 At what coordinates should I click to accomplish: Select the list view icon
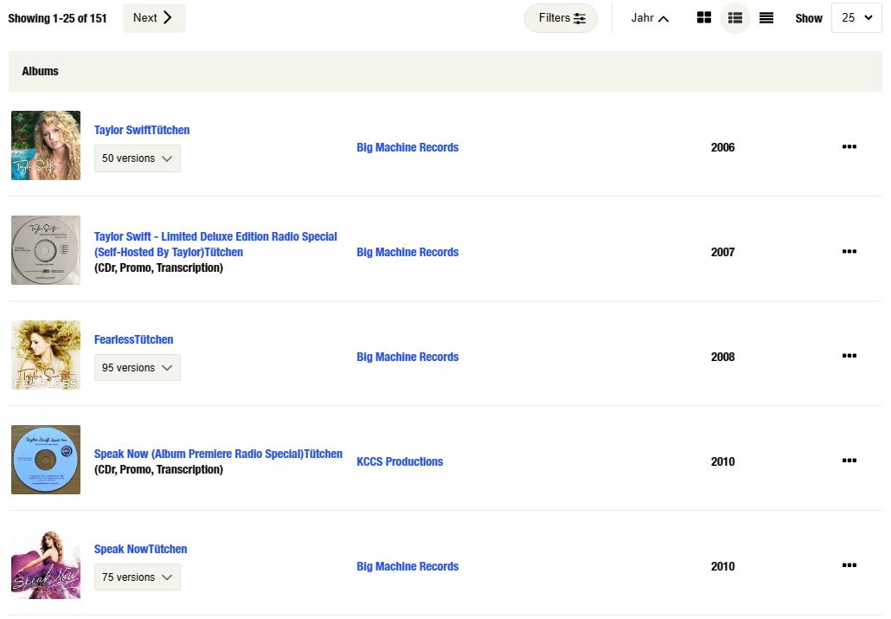(735, 17)
